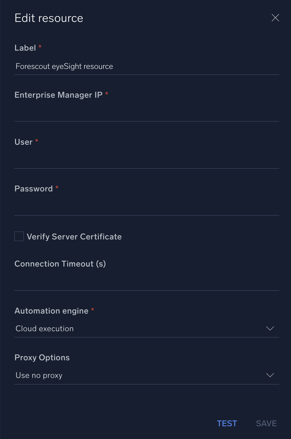Open the Use no proxy dropdown
291x439 pixels.
click(140, 376)
